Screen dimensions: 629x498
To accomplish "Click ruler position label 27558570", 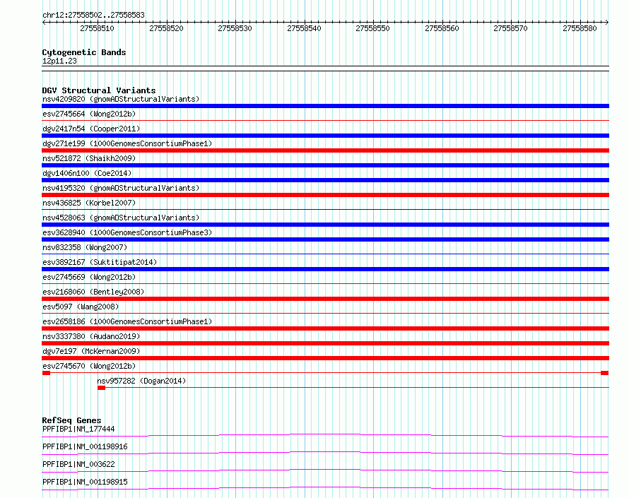I will pos(510,28).
